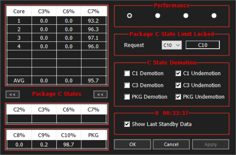Open the Request C10 dropdown

click(x=171, y=45)
